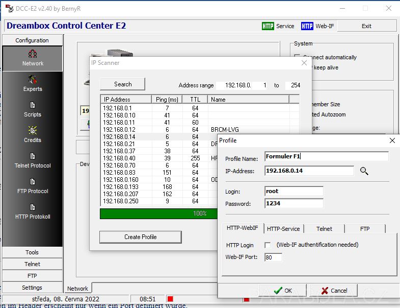Click the Create Profile button
The width and height of the screenshot is (400, 308).
click(141, 237)
